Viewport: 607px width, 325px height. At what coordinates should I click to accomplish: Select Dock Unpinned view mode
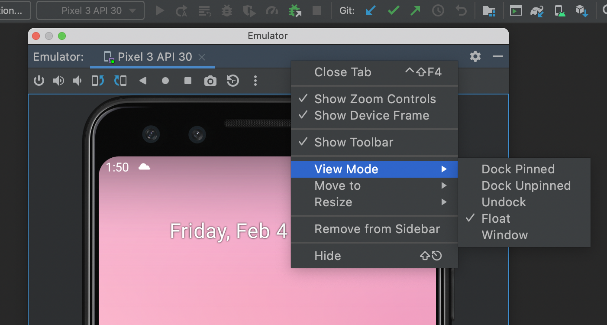tap(524, 185)
